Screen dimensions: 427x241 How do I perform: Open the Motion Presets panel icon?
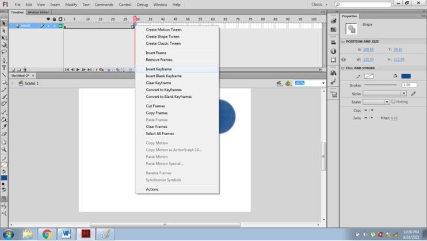coord(333,82)
